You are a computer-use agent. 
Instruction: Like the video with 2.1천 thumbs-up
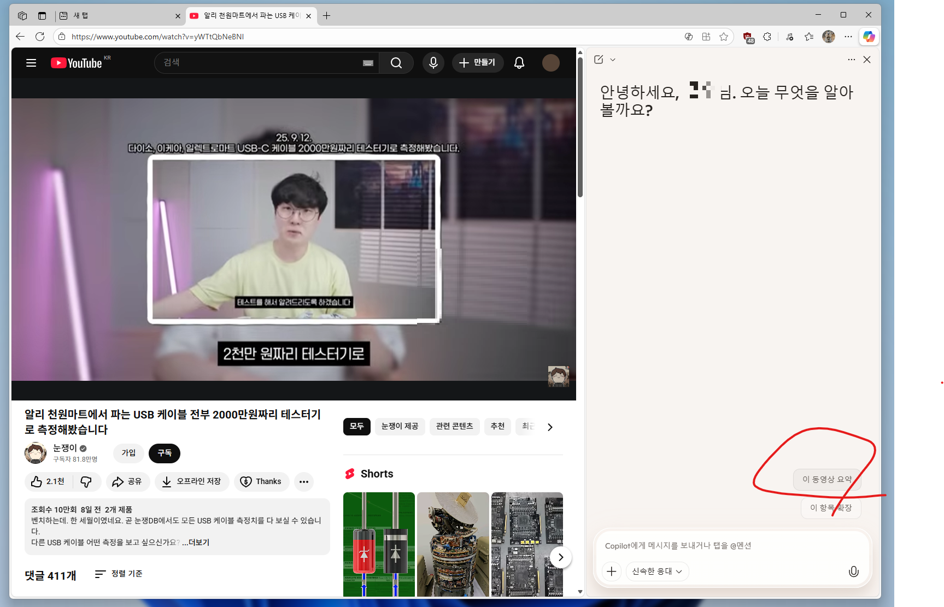pos(48,481)
